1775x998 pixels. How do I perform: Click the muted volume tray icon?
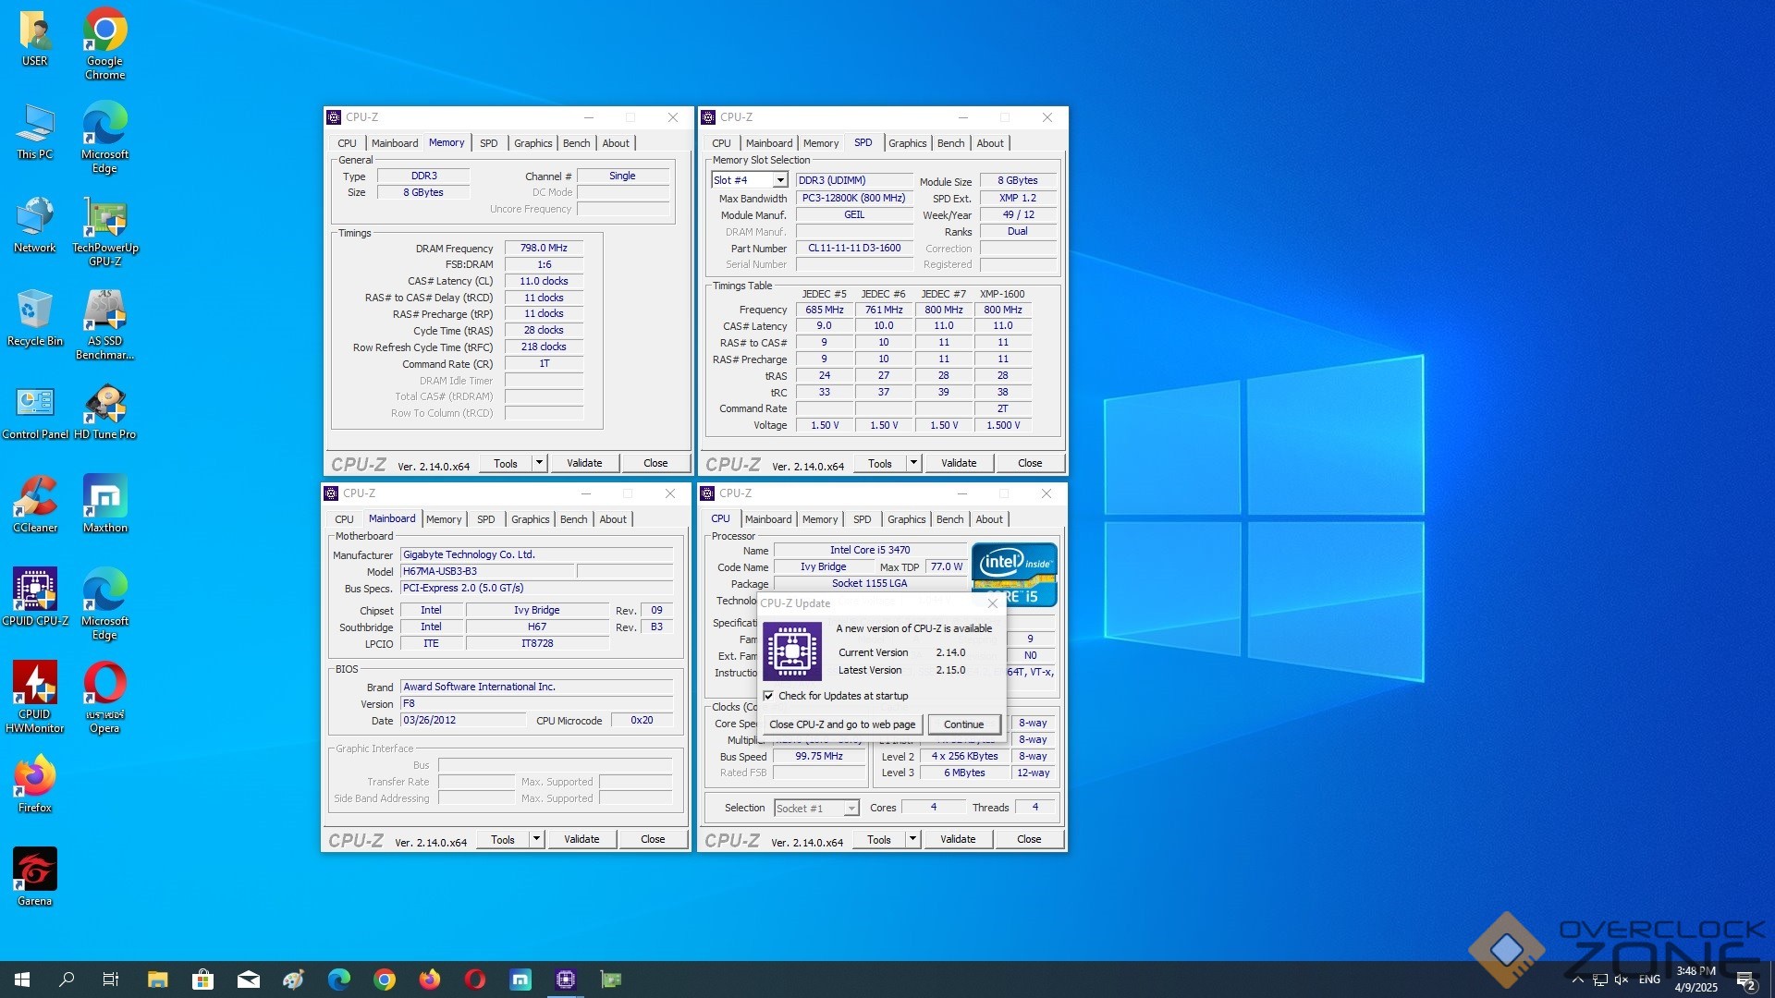1622,980
